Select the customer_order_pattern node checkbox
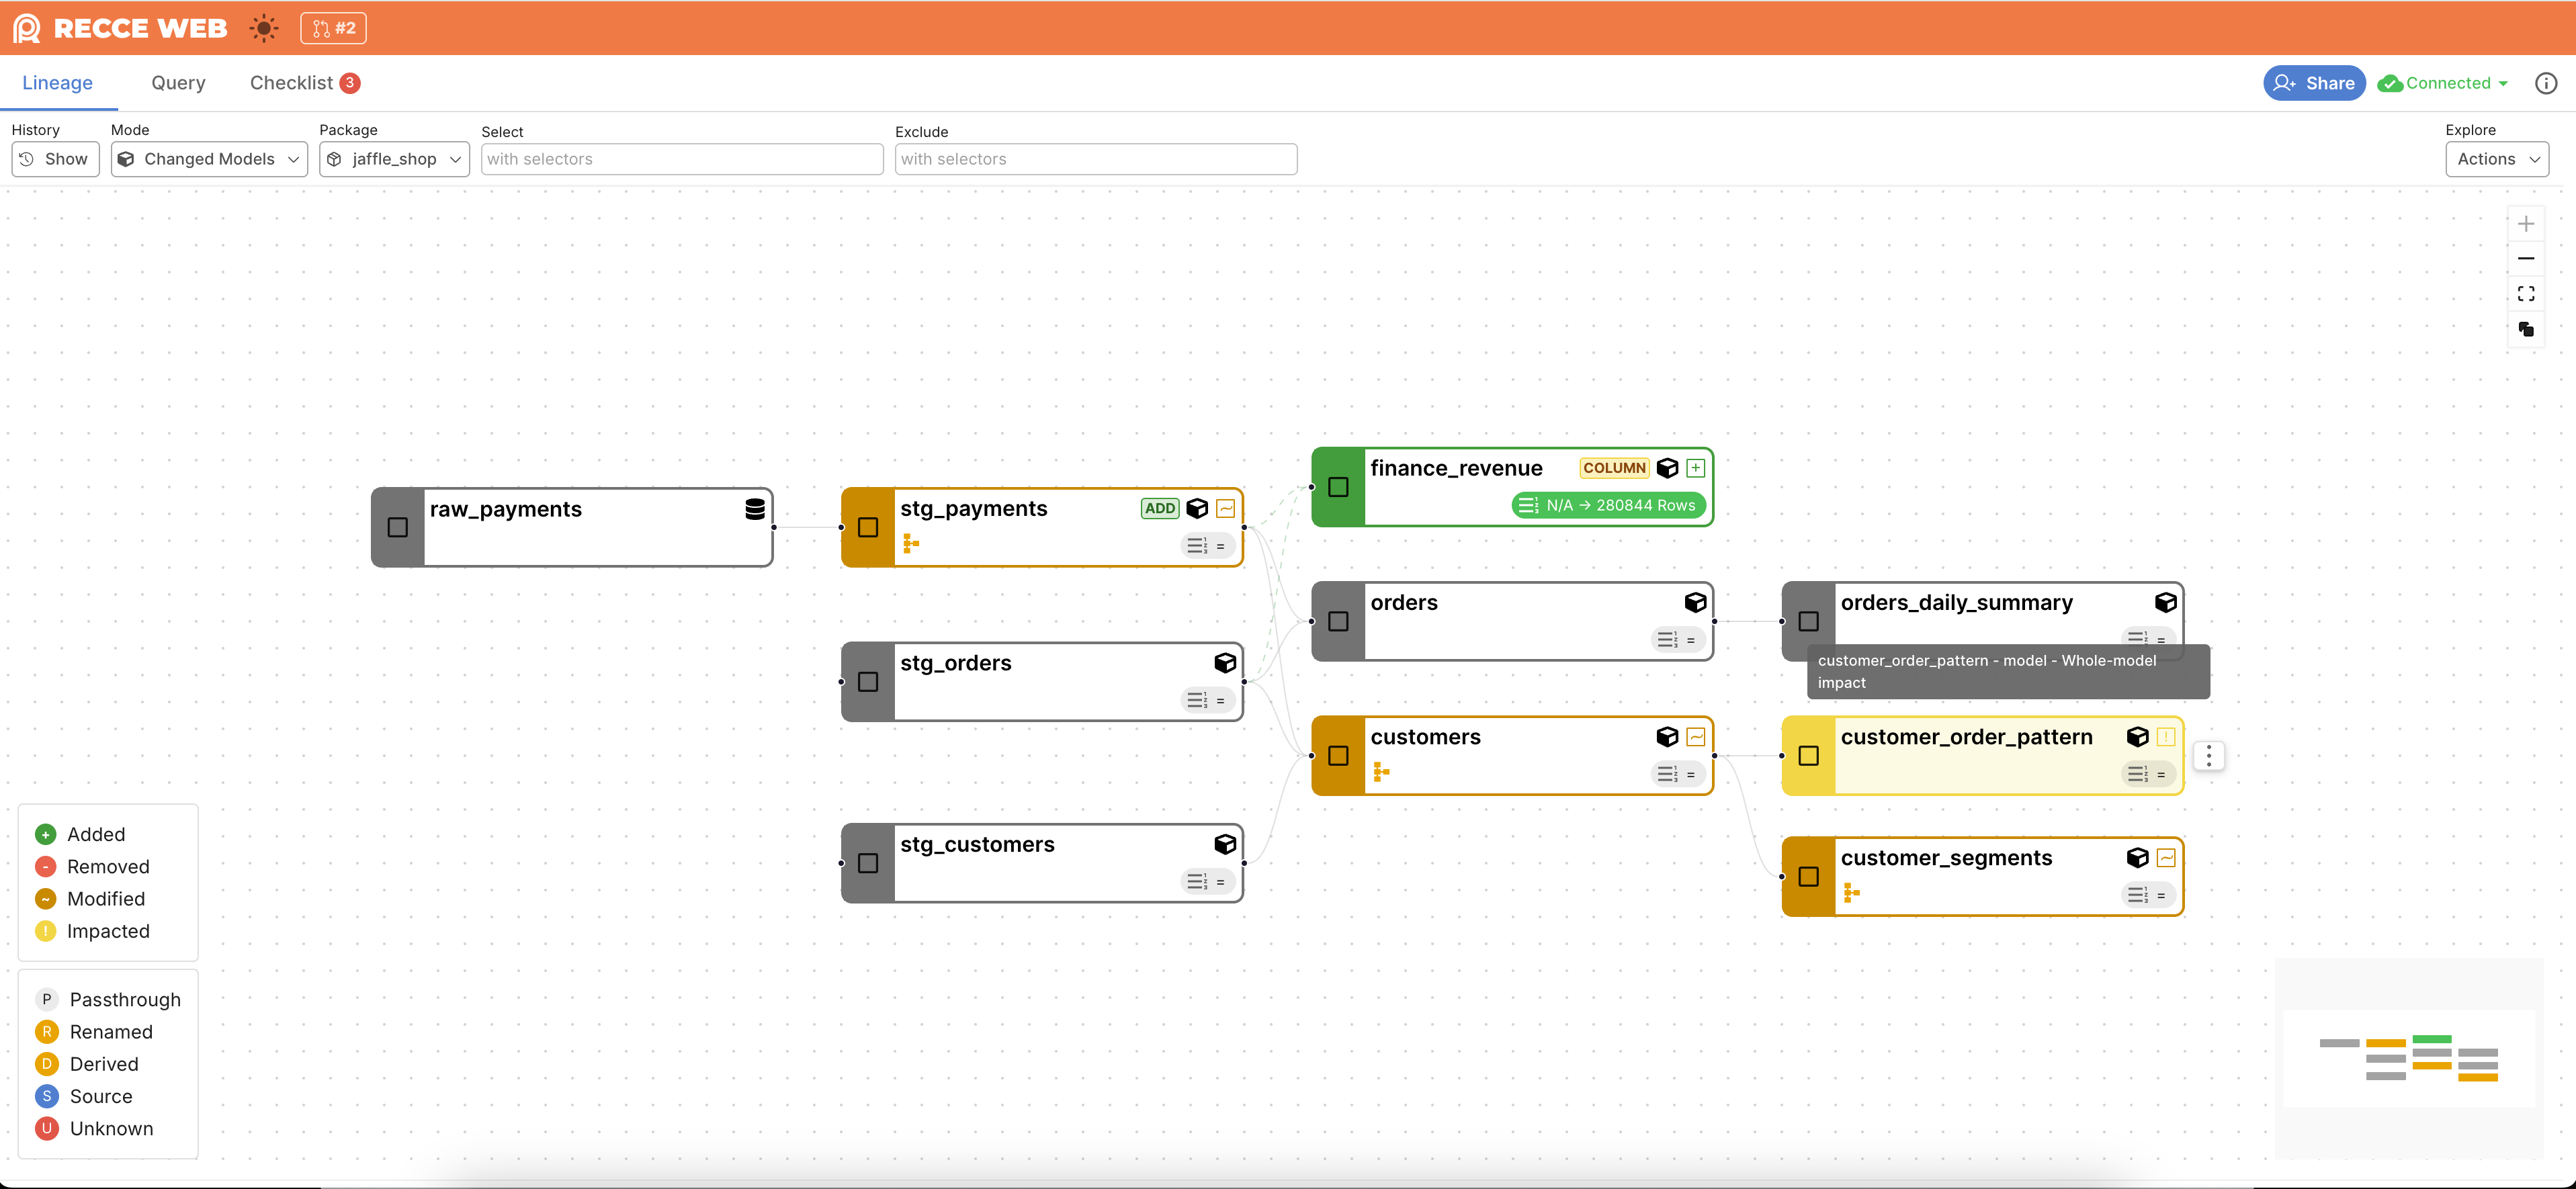Screen dimensions: 2576x1189 tap(1809, 756)
